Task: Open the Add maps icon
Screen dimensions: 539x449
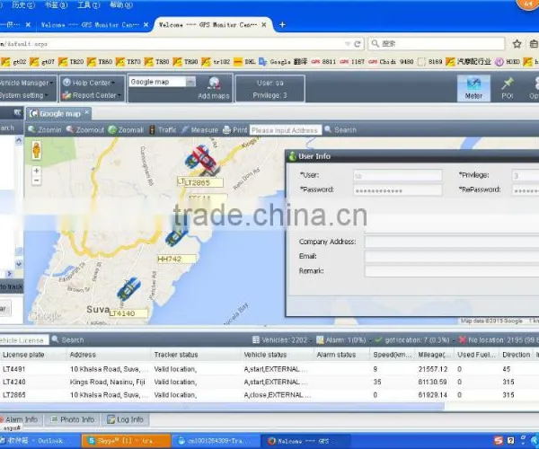Action: (x=214, y=88)
